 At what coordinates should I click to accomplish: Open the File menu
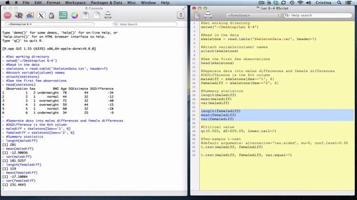pos(26,3)
